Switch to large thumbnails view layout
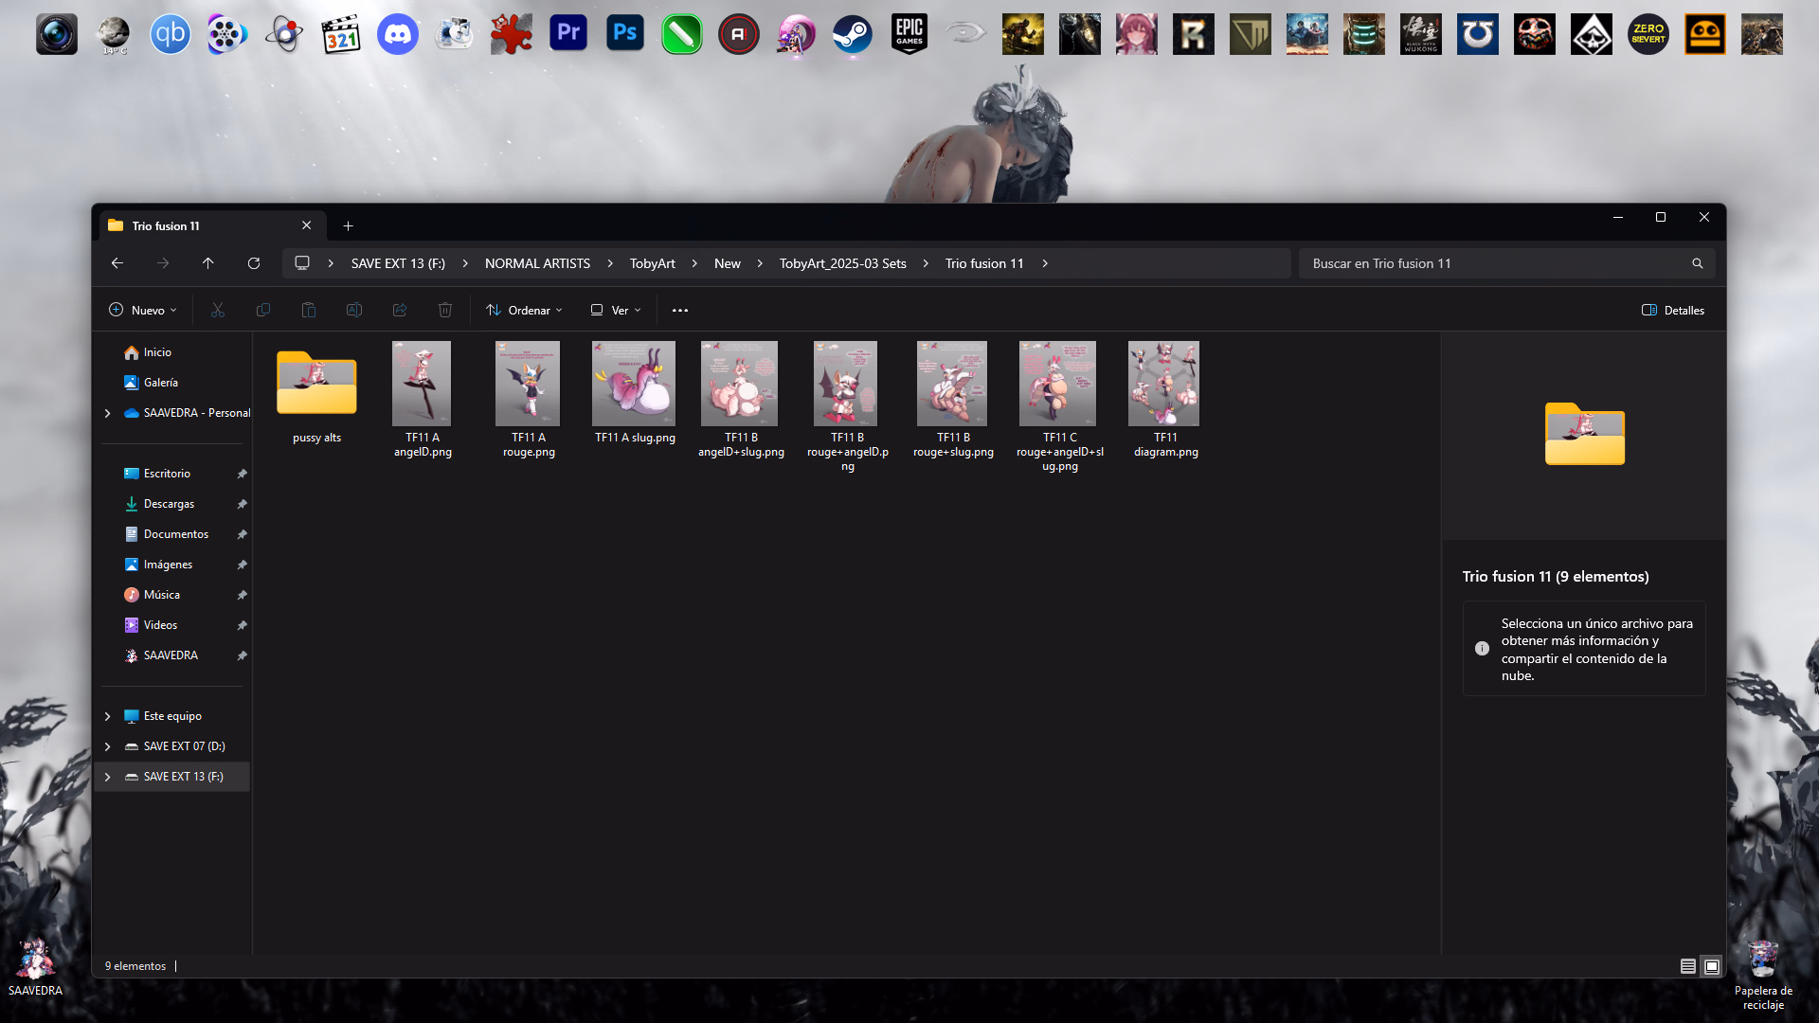This screenshot has height=1023, width=1819. click(x=1712, y=966)
